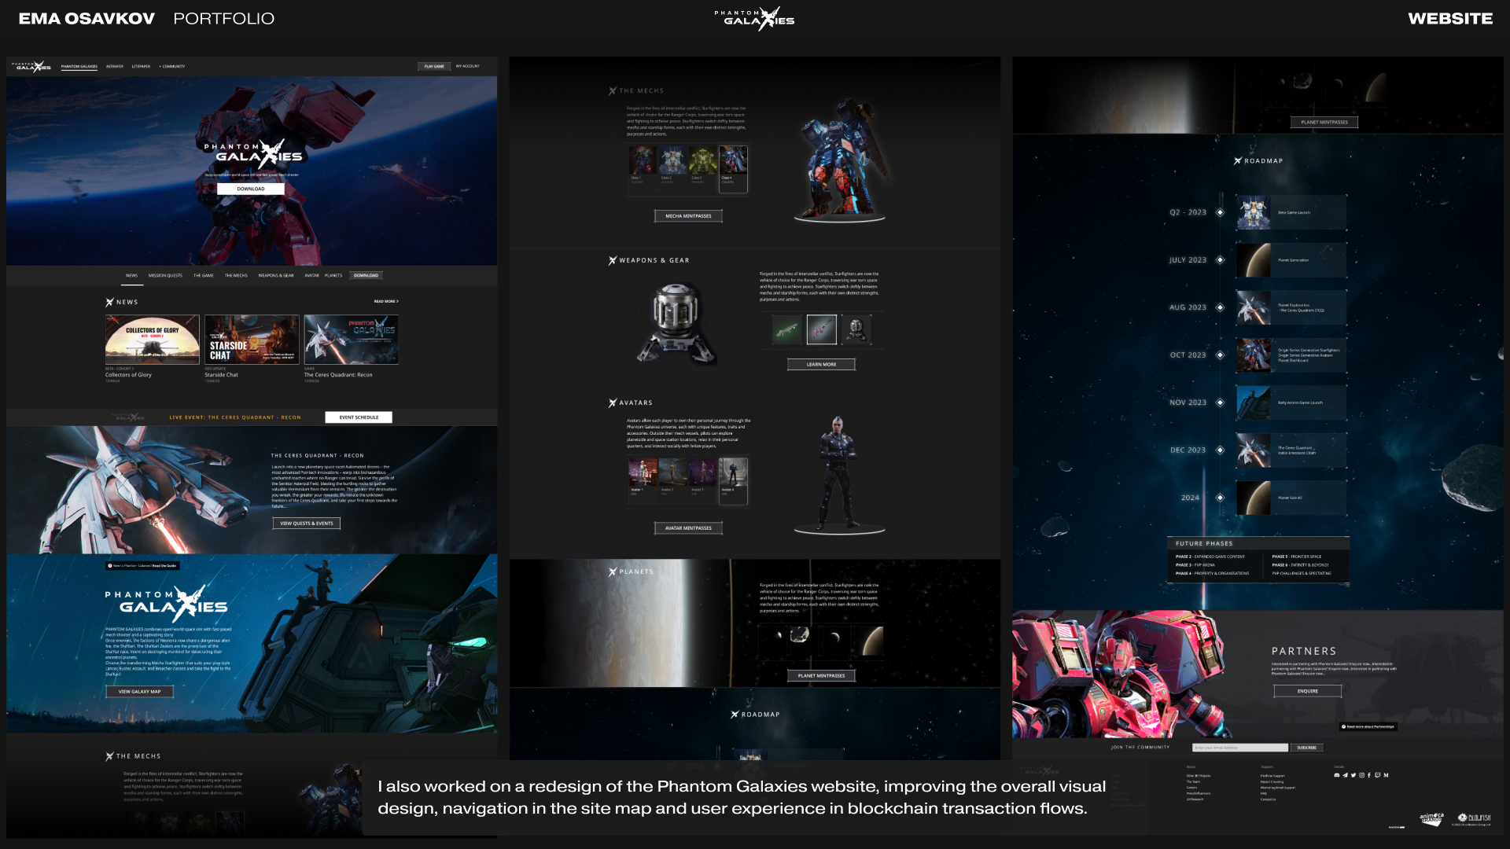Open the Facebook social icon
This screenshot has height=849, width=1510.
(x=1369, y=775)
